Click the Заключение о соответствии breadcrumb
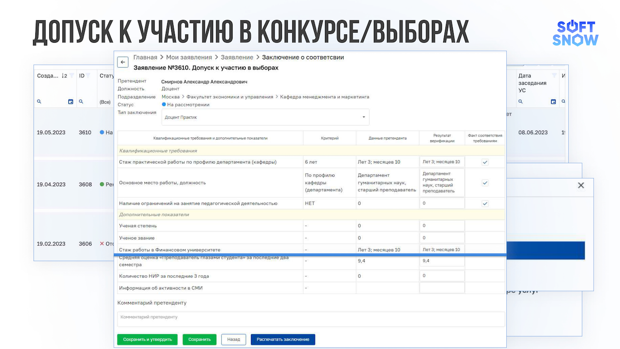This screenshot has height=349, width=620. click(303, 57)
